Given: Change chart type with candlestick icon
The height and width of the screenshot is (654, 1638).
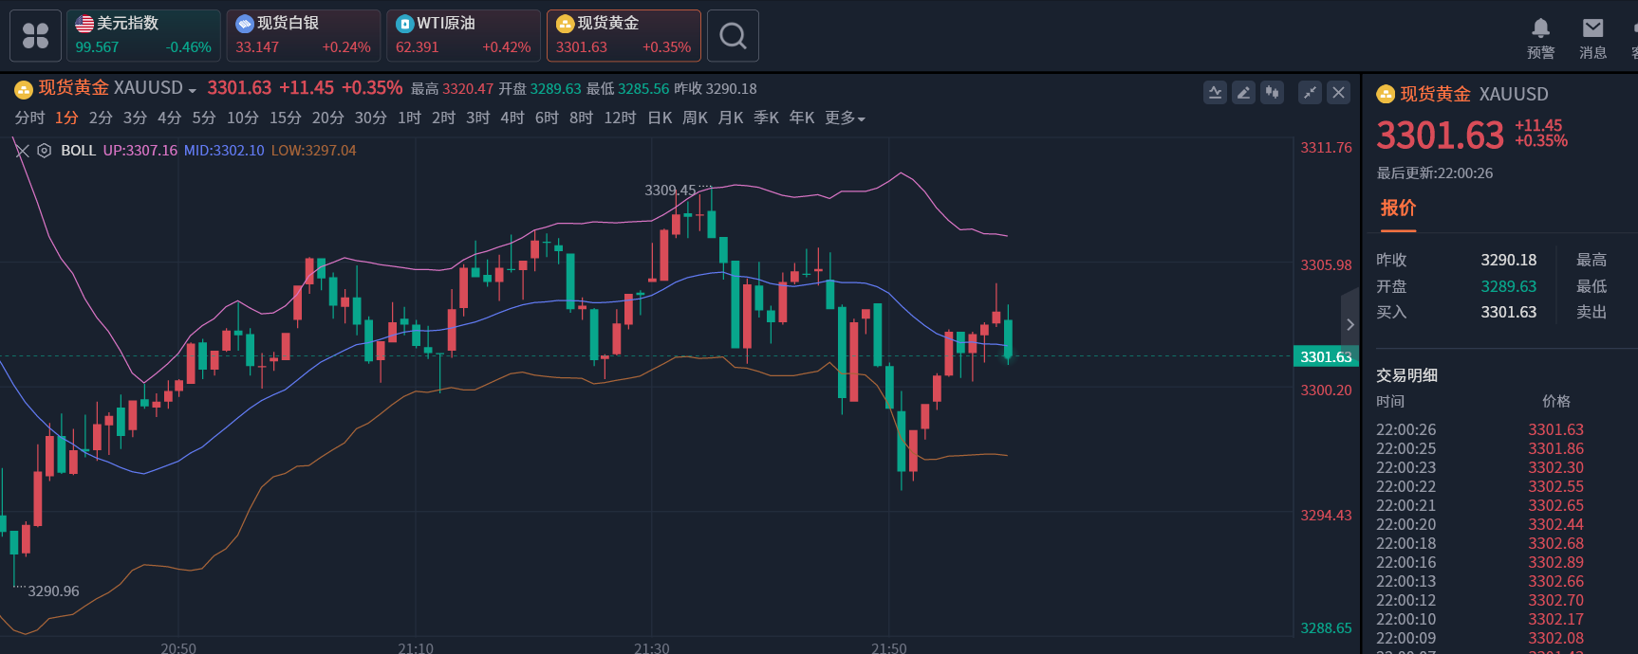Looking at the screenshot, I should 1272,92.
